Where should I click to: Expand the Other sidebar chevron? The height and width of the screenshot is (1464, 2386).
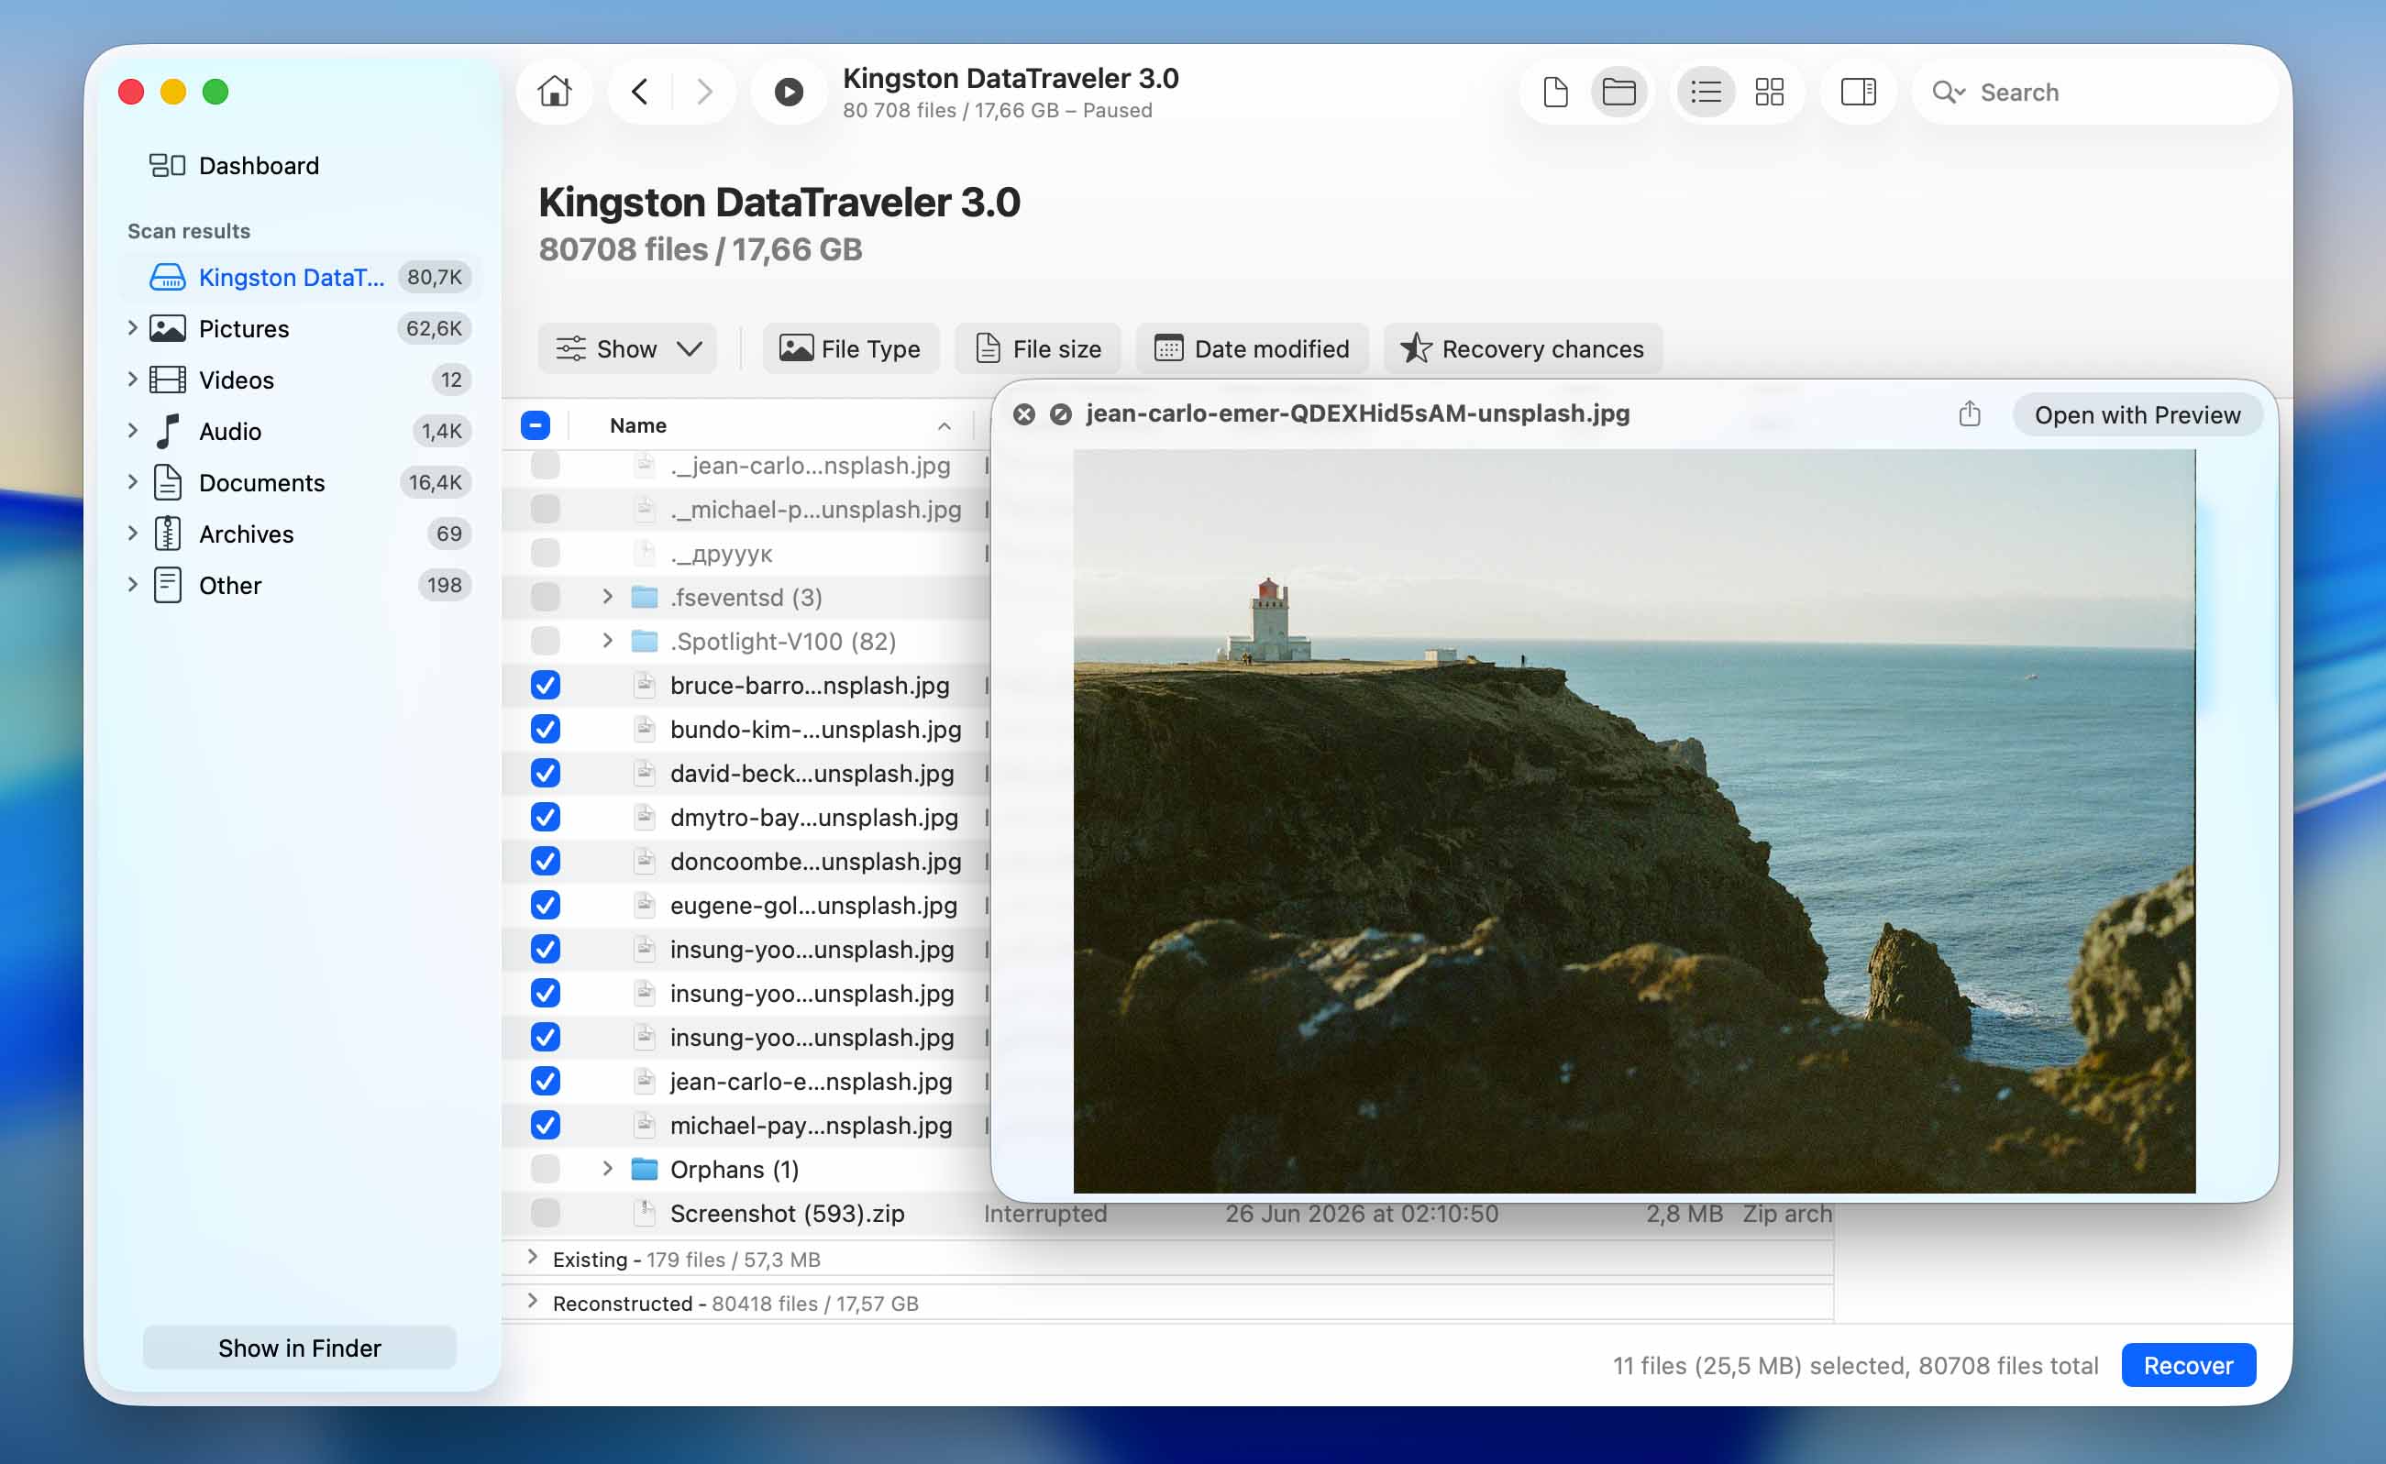pos(133,585)
